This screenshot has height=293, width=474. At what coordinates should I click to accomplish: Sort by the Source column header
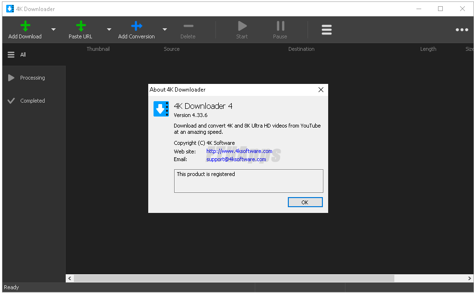click(x=172, y=49)
